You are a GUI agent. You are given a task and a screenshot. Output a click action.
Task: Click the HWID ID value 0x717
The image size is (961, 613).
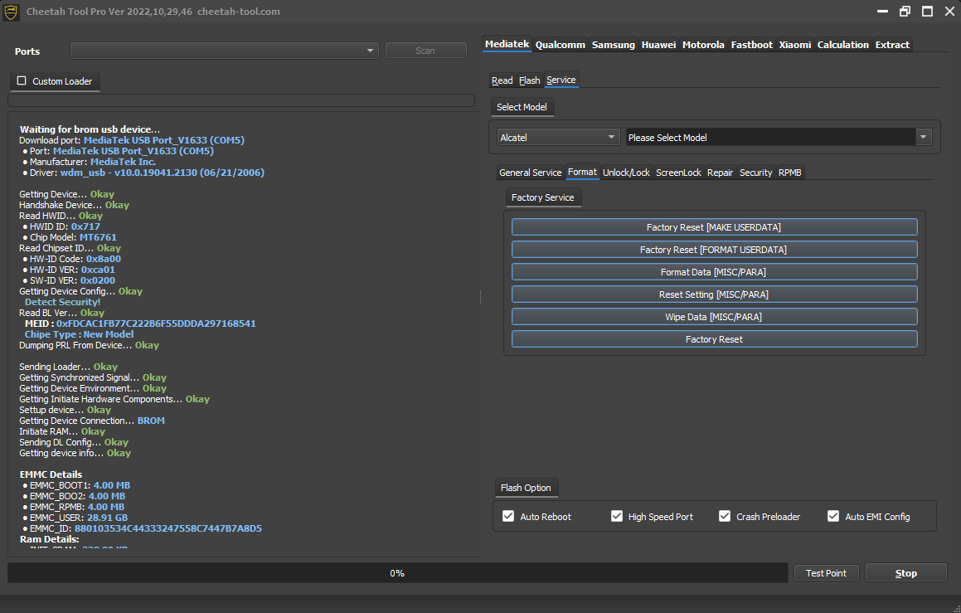click(85, 226)
